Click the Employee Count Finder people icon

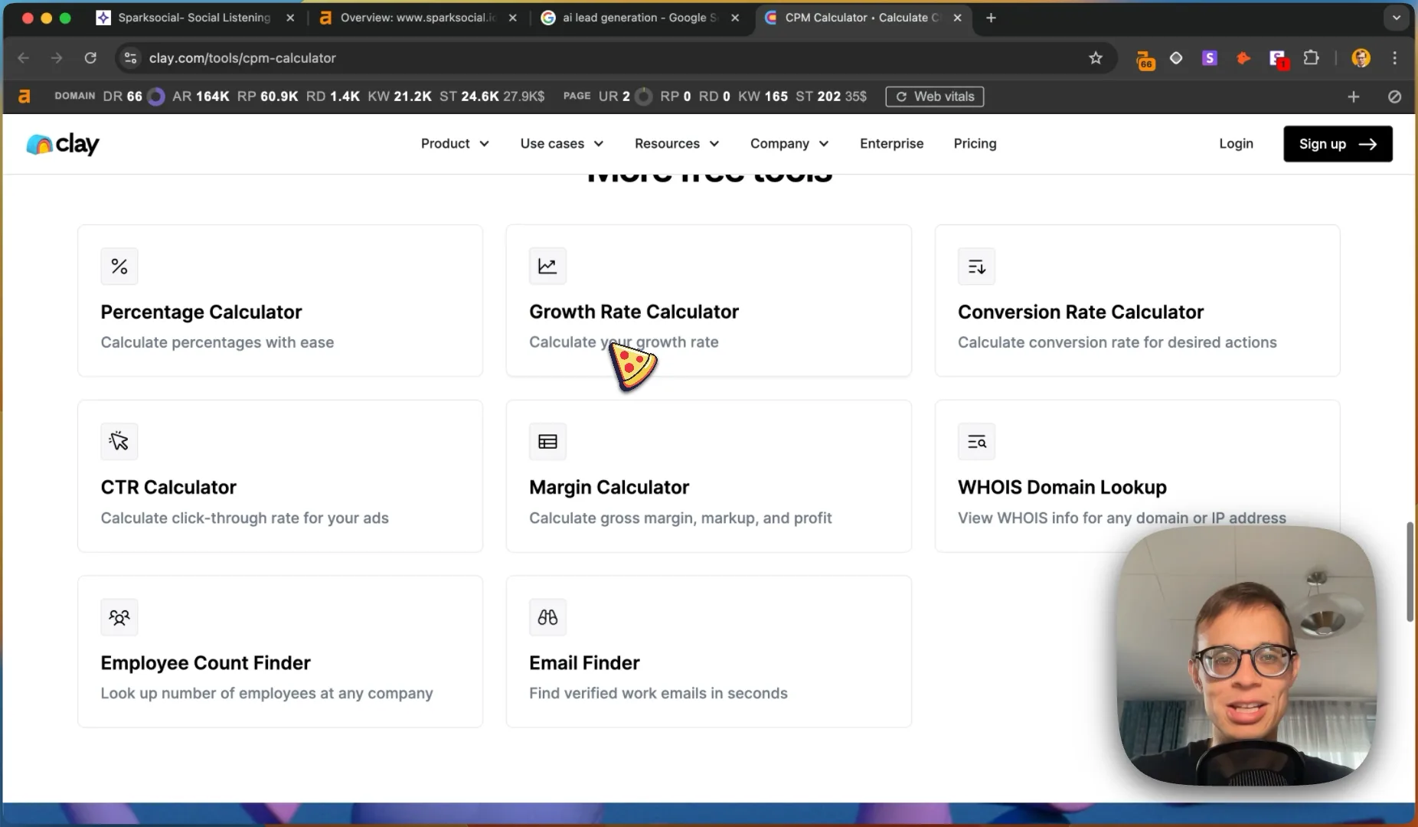pyautogui.click(x=119, y=617)
